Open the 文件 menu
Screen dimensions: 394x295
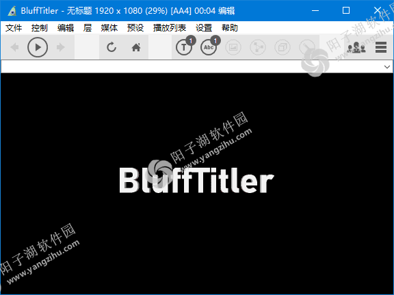click(14, 27)
